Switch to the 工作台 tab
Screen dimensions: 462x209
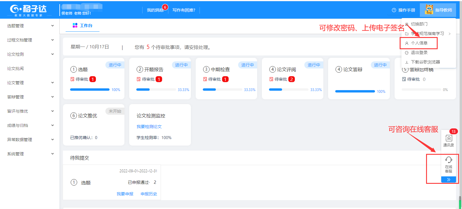[x=83, y=25]
